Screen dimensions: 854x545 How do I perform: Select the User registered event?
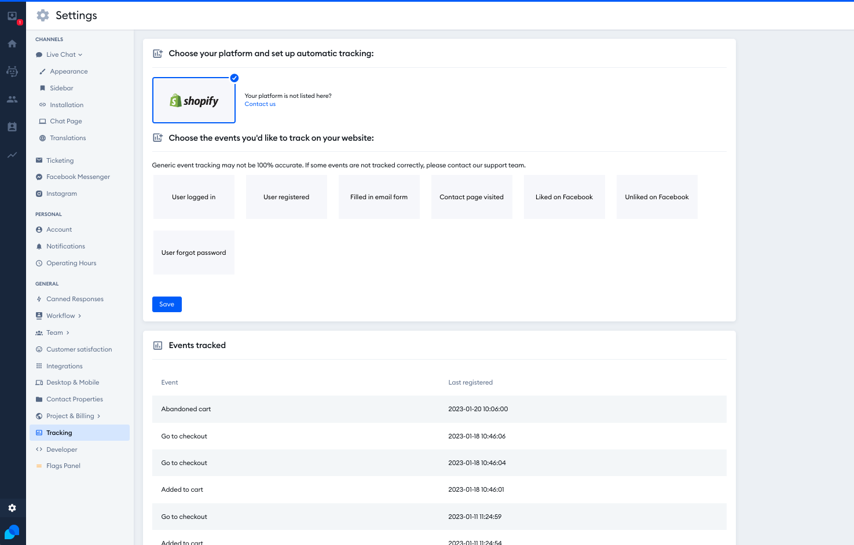pyautogui.click(x=287, y=197)
